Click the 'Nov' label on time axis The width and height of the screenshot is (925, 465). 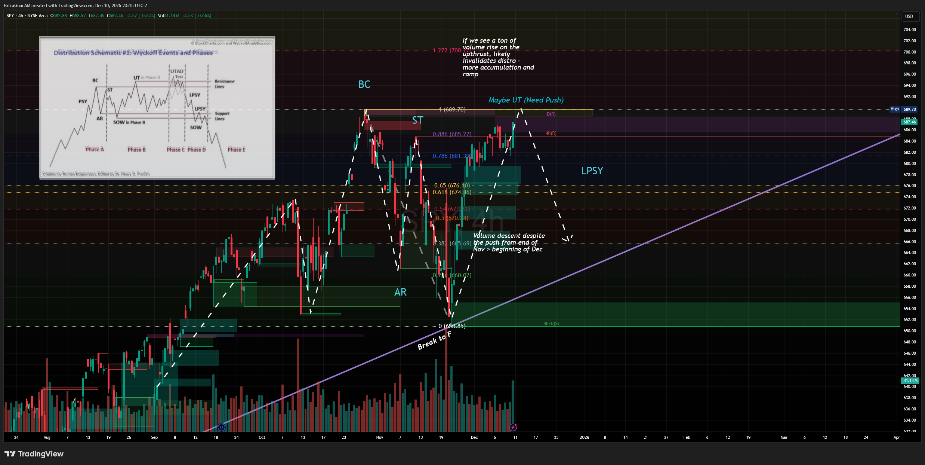coord(379,437)
